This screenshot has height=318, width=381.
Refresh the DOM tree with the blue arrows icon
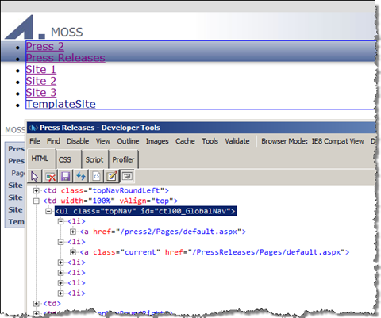(81, 176)
